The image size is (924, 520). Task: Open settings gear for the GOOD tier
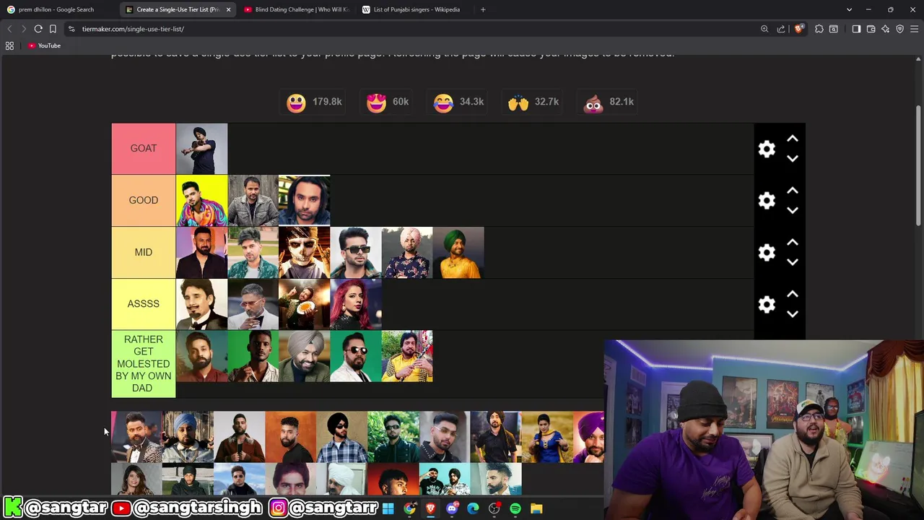pos(767,201)
